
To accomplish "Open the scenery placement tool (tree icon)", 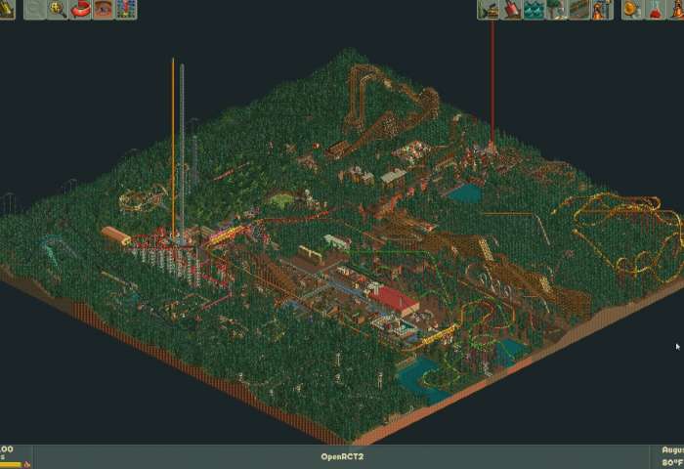I will tap(557, 9).
